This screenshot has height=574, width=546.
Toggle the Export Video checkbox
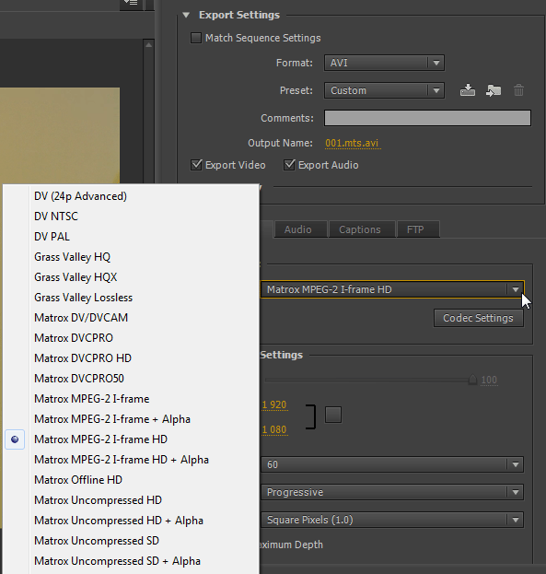[196, 165]
